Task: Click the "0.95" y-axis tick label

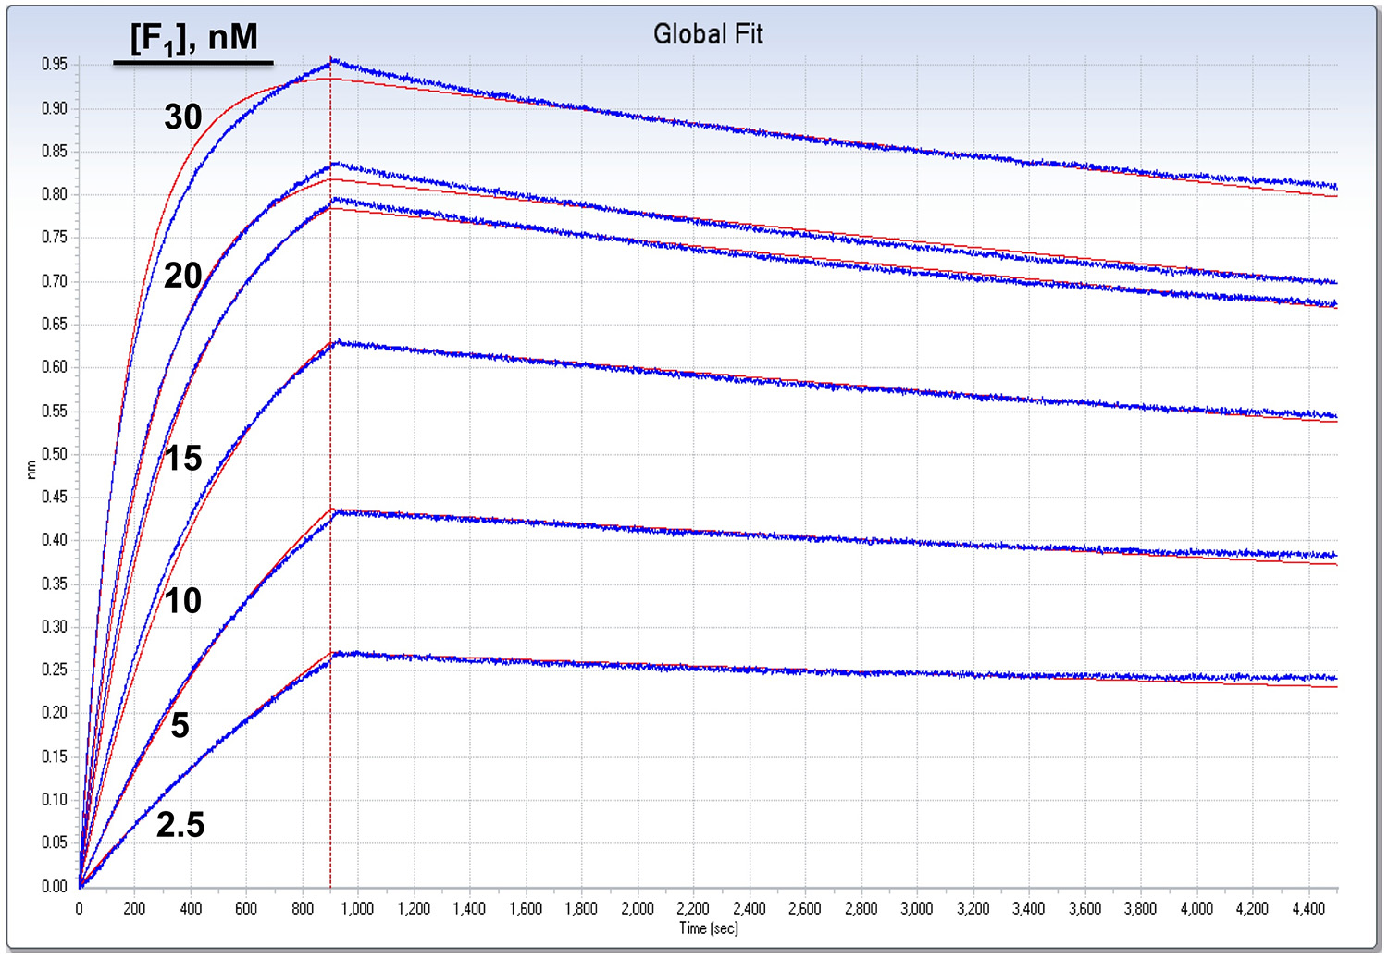Action: (x=55, y=65)
